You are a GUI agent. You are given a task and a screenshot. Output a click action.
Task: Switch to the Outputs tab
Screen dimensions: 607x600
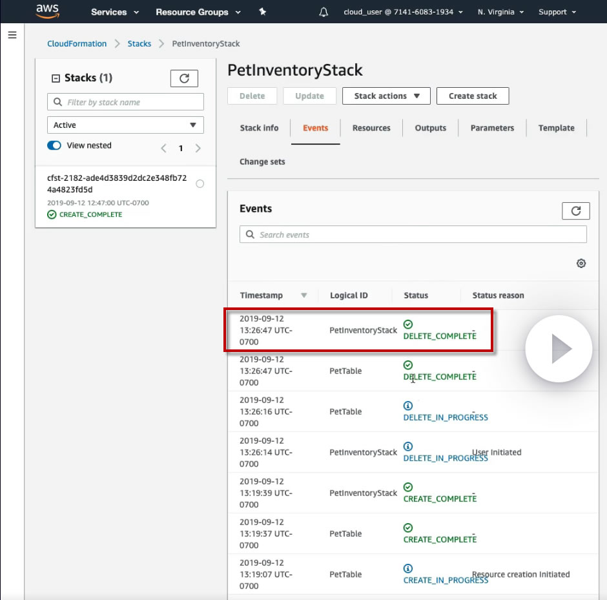pos(431,128)
